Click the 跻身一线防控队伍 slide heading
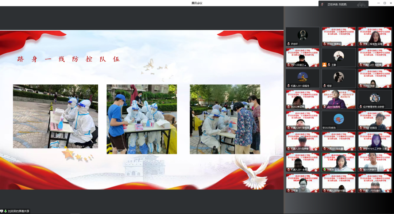The image size is (394, 214). pyautogui.click(x=68, y=59)
